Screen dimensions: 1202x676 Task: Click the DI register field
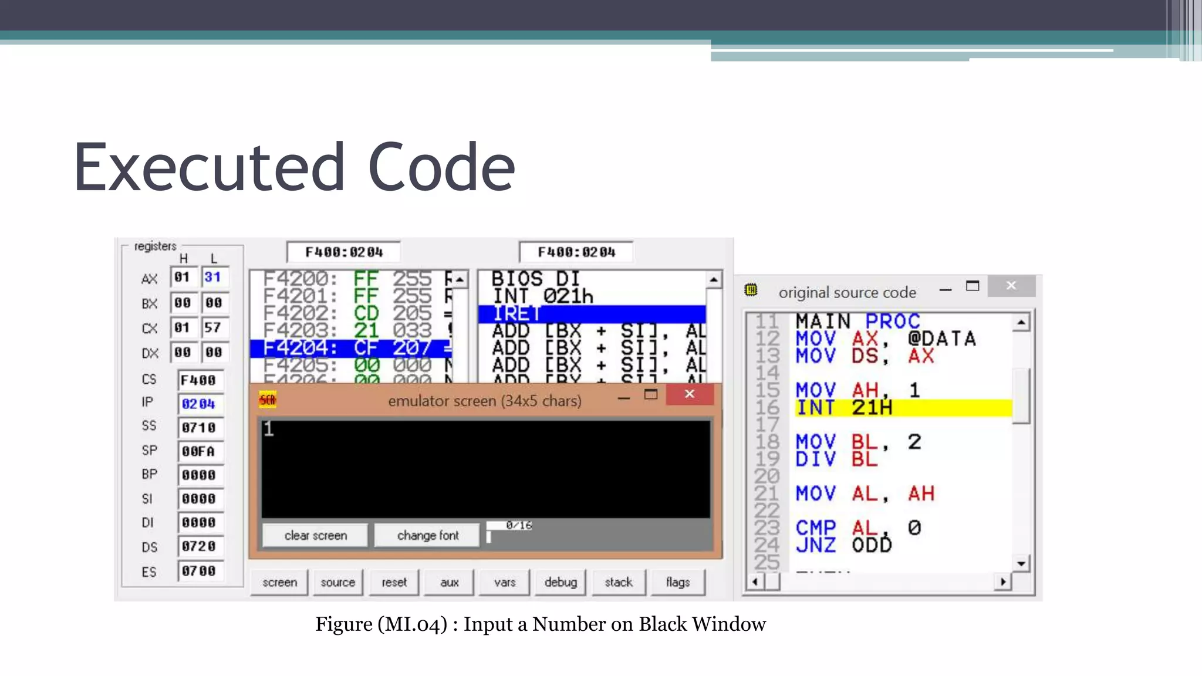click(200, 522)
